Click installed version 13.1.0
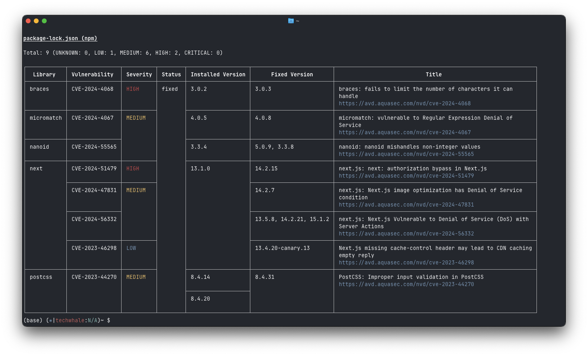 click(x=200, y=169)
